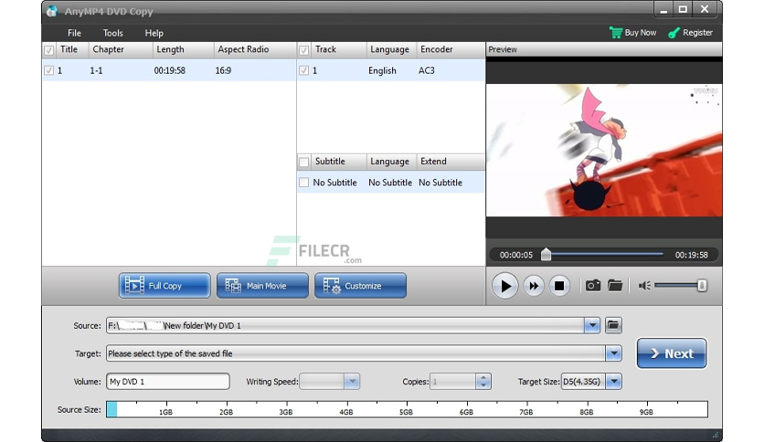The image size is (764, 442).
Task: Click the Next button
Action: (x=672, y=353)
